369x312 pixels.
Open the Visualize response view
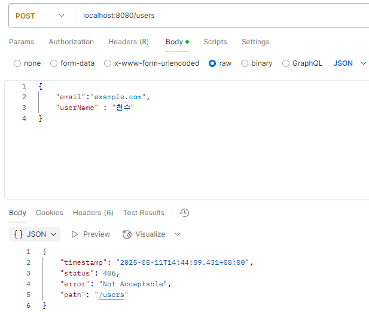point(144,234)
